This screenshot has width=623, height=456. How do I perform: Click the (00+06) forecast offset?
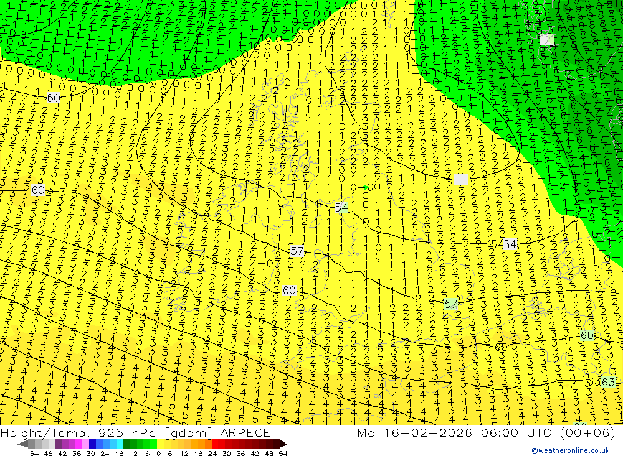tap(587, 433)
